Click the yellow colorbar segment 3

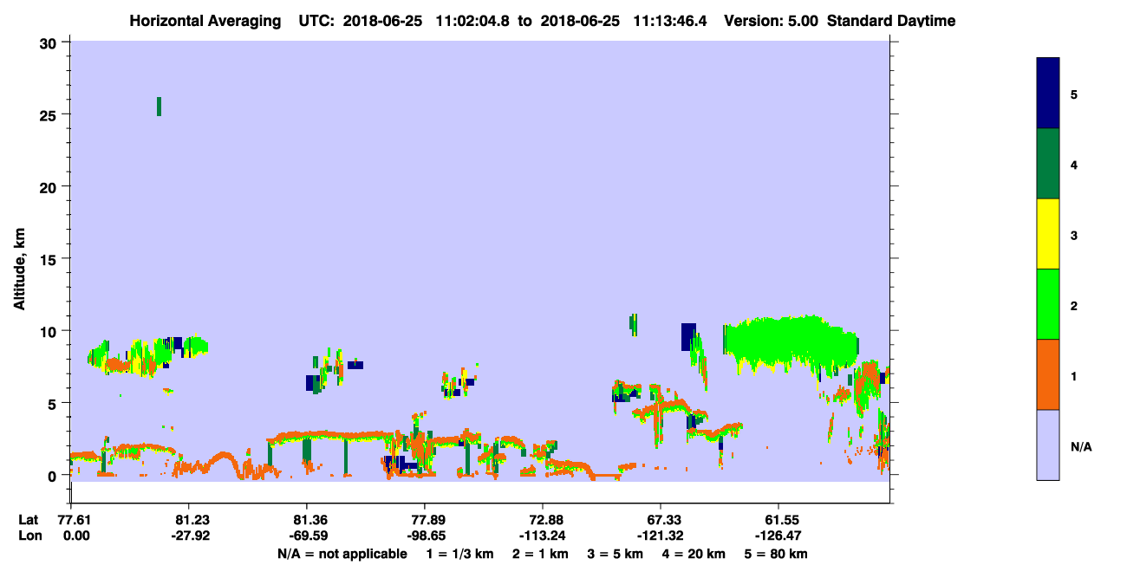(1048, 234)
